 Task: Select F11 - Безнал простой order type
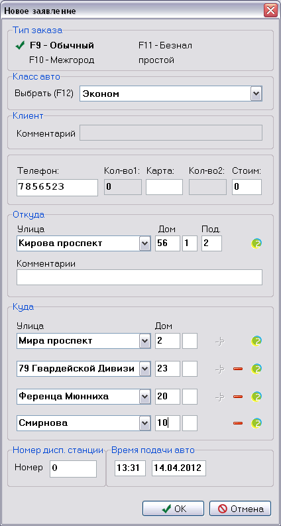click(x=165, y=52)
